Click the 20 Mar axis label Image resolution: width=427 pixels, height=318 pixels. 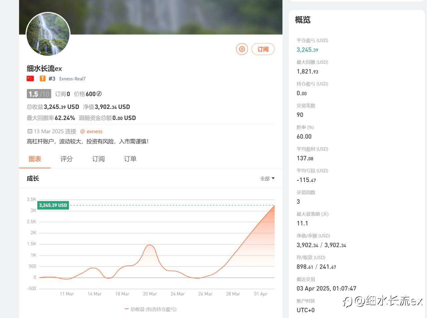point(150,294)
